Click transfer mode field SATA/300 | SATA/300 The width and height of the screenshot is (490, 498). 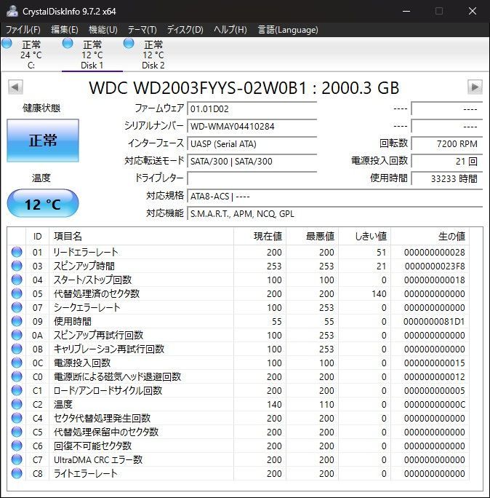252,162
